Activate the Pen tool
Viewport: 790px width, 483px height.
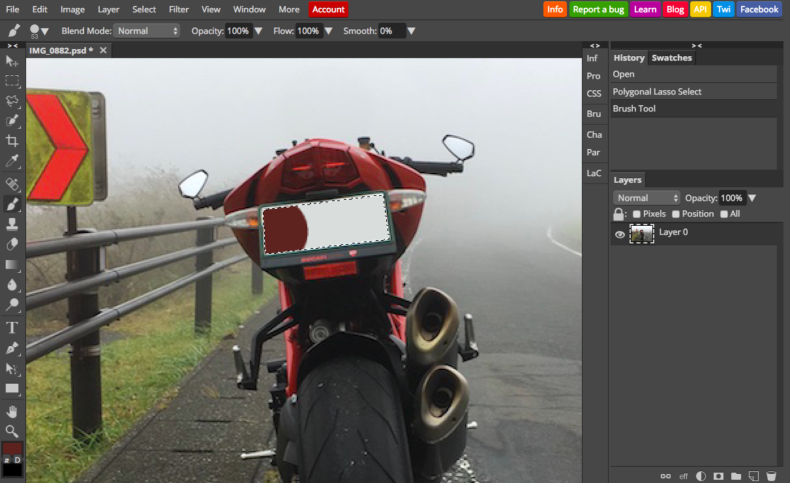12,348
